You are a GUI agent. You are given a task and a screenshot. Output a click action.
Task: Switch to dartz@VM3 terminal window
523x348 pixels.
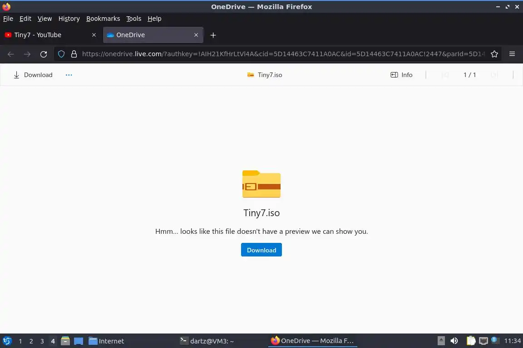click(207, 341)
